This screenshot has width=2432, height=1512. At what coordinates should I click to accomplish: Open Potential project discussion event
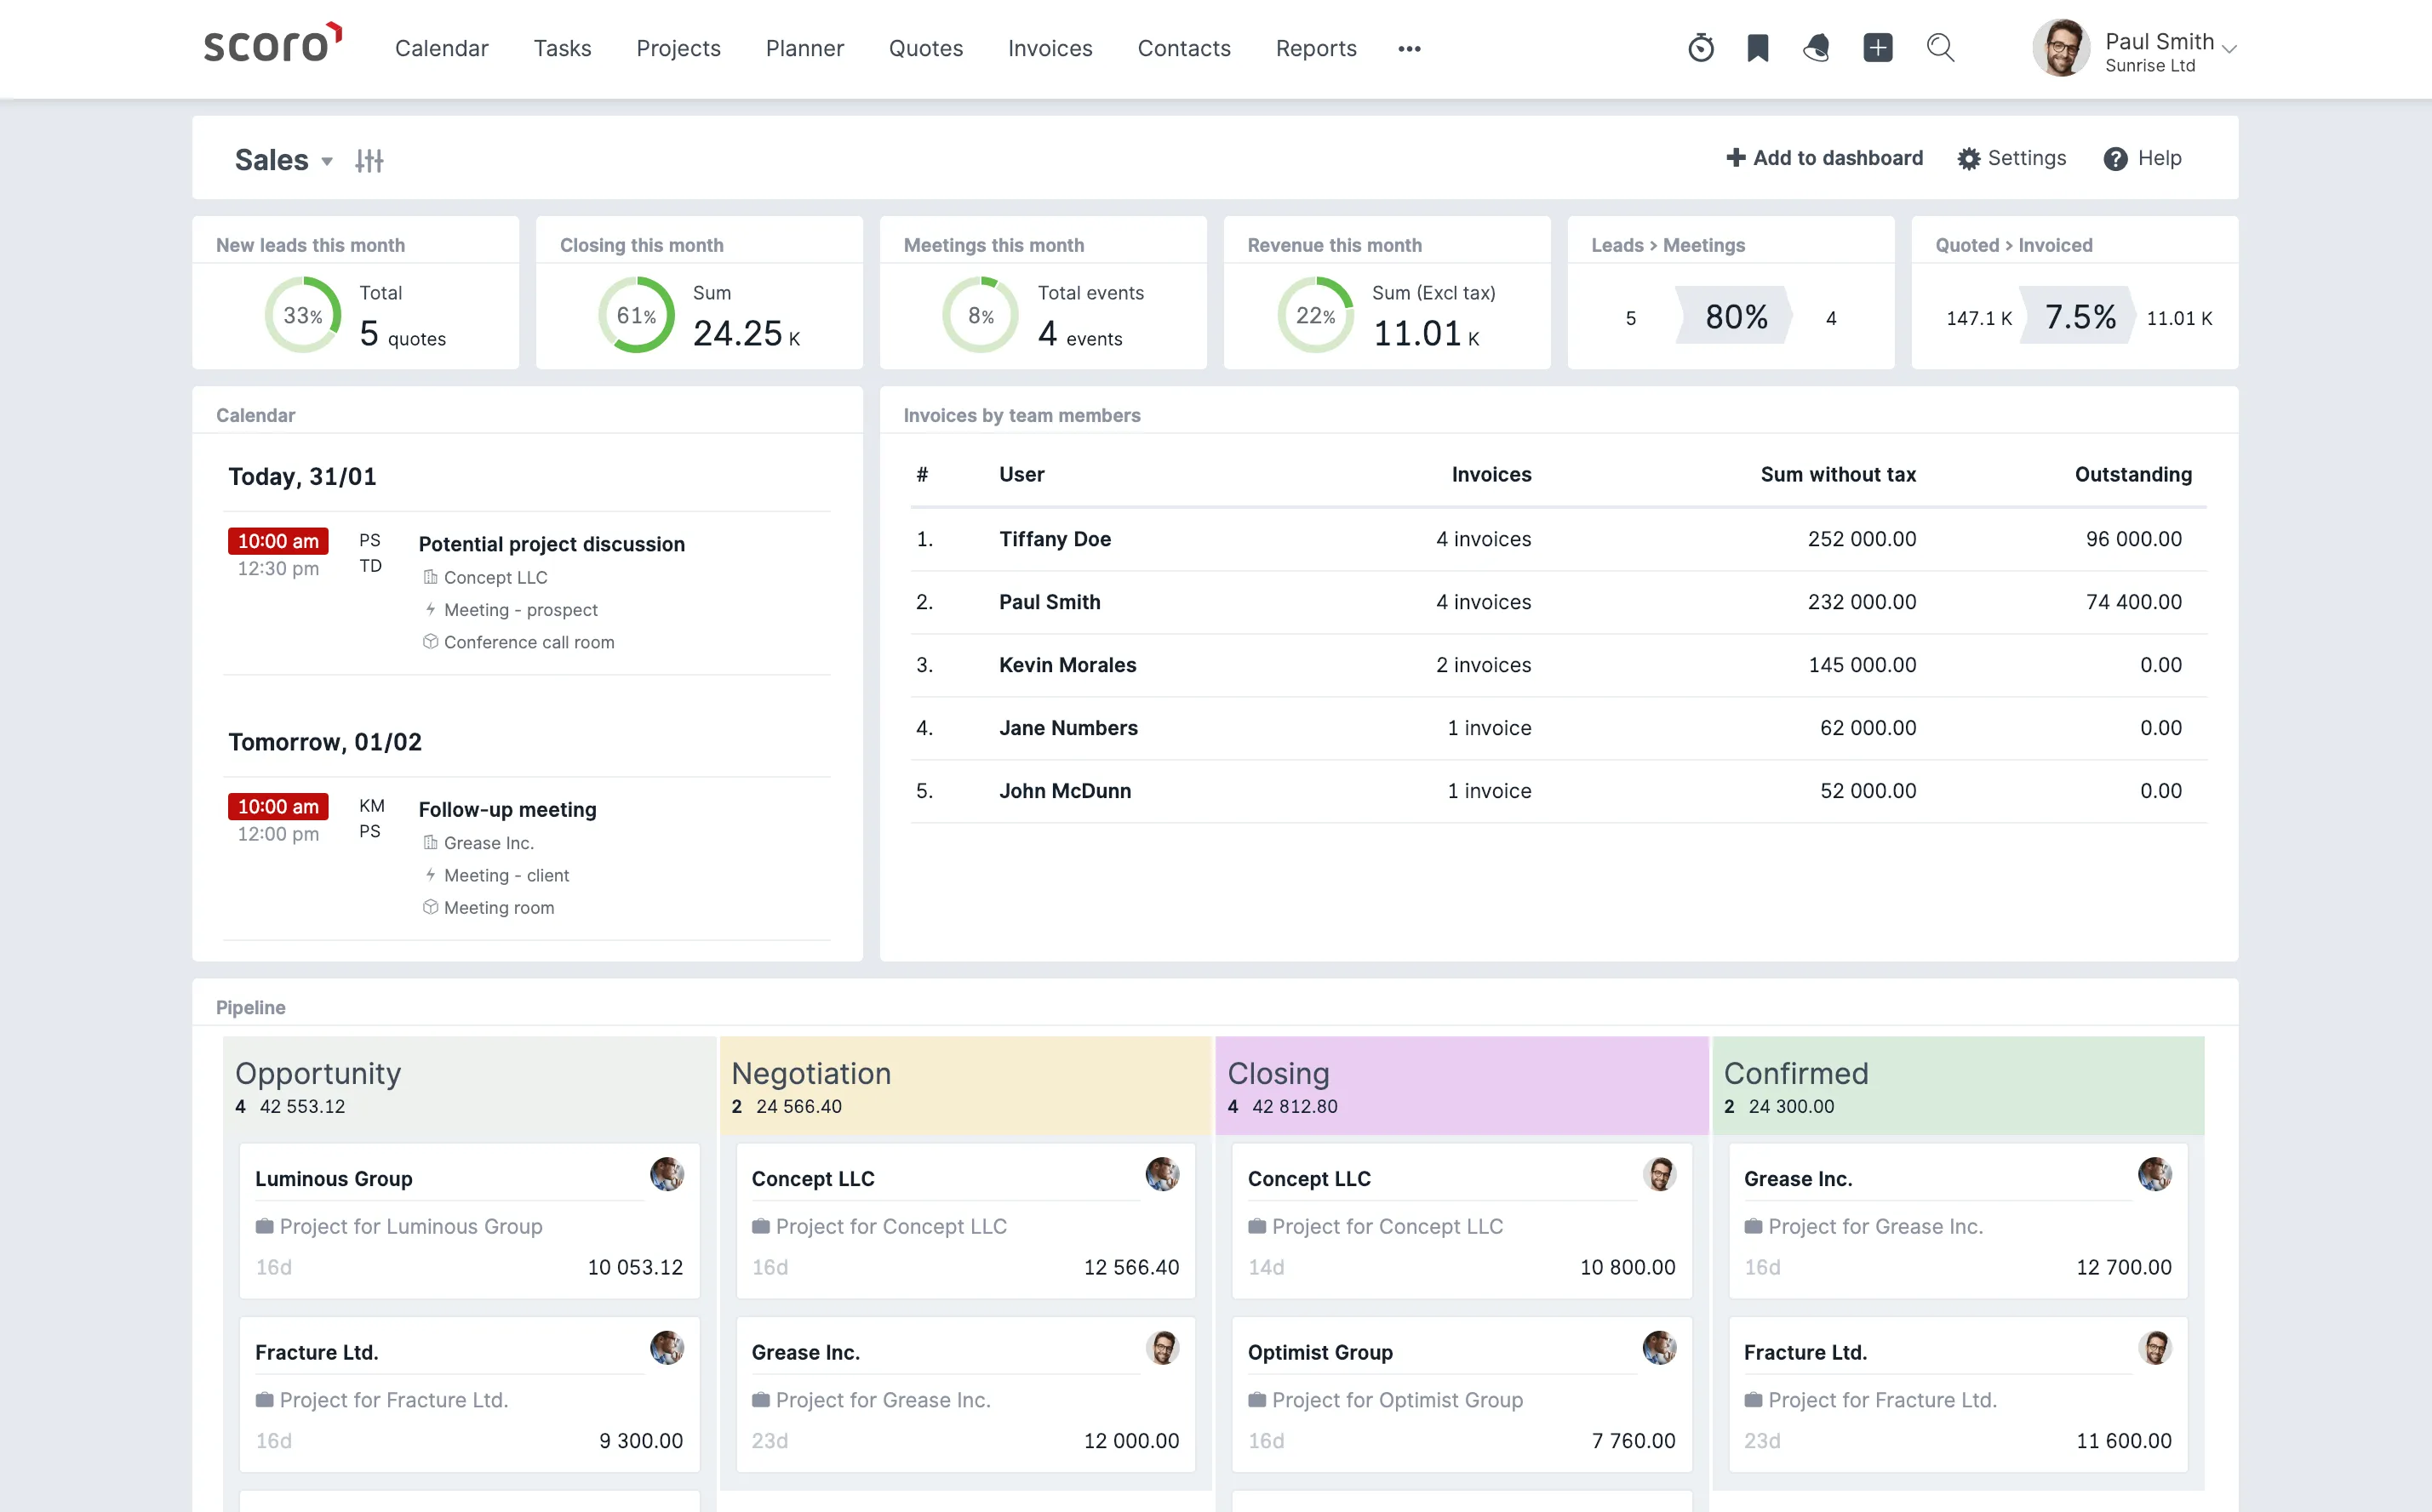coord(552,544)
